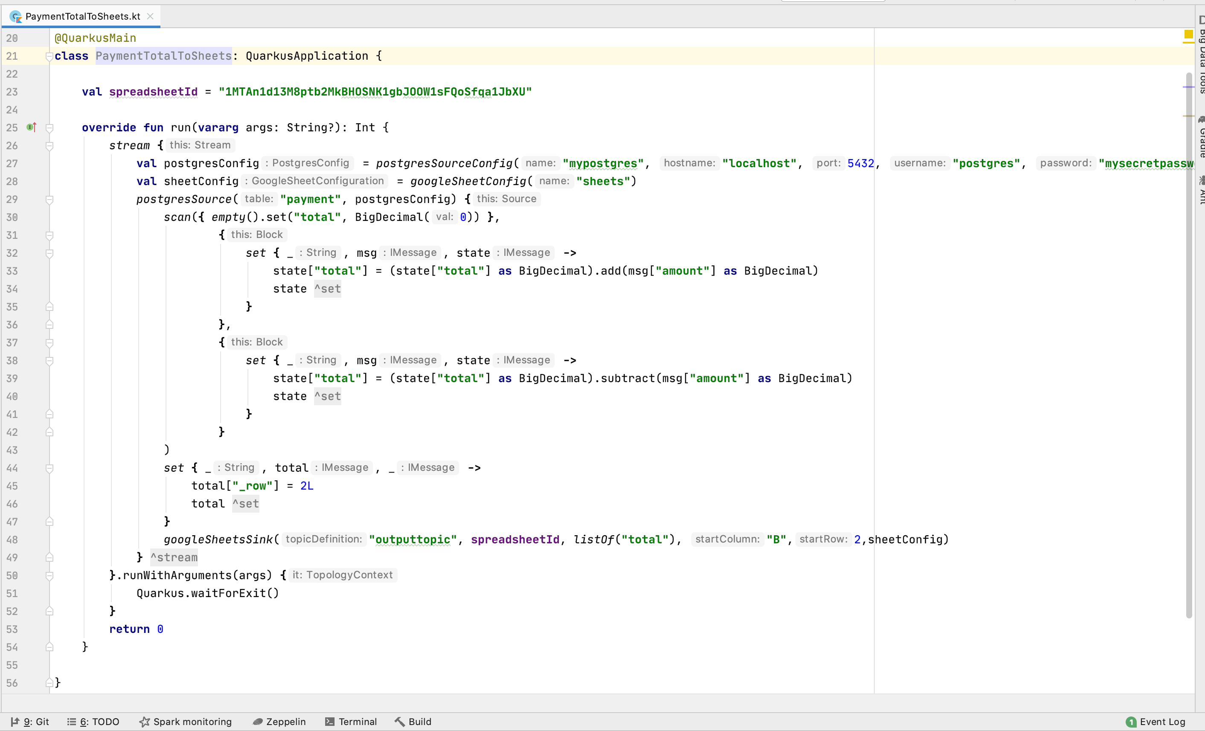Open the TODO tool window
This screenshot has height=731, width=1205.
pyautogui.click(x=93, y=722)
